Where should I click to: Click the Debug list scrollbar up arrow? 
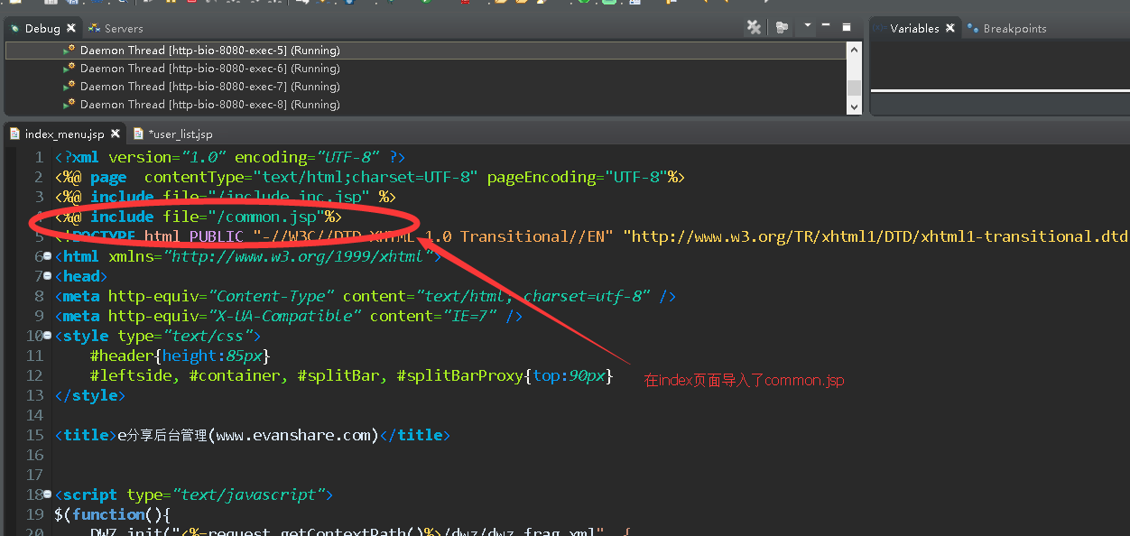pyautogui.click(x=854, y=50)
